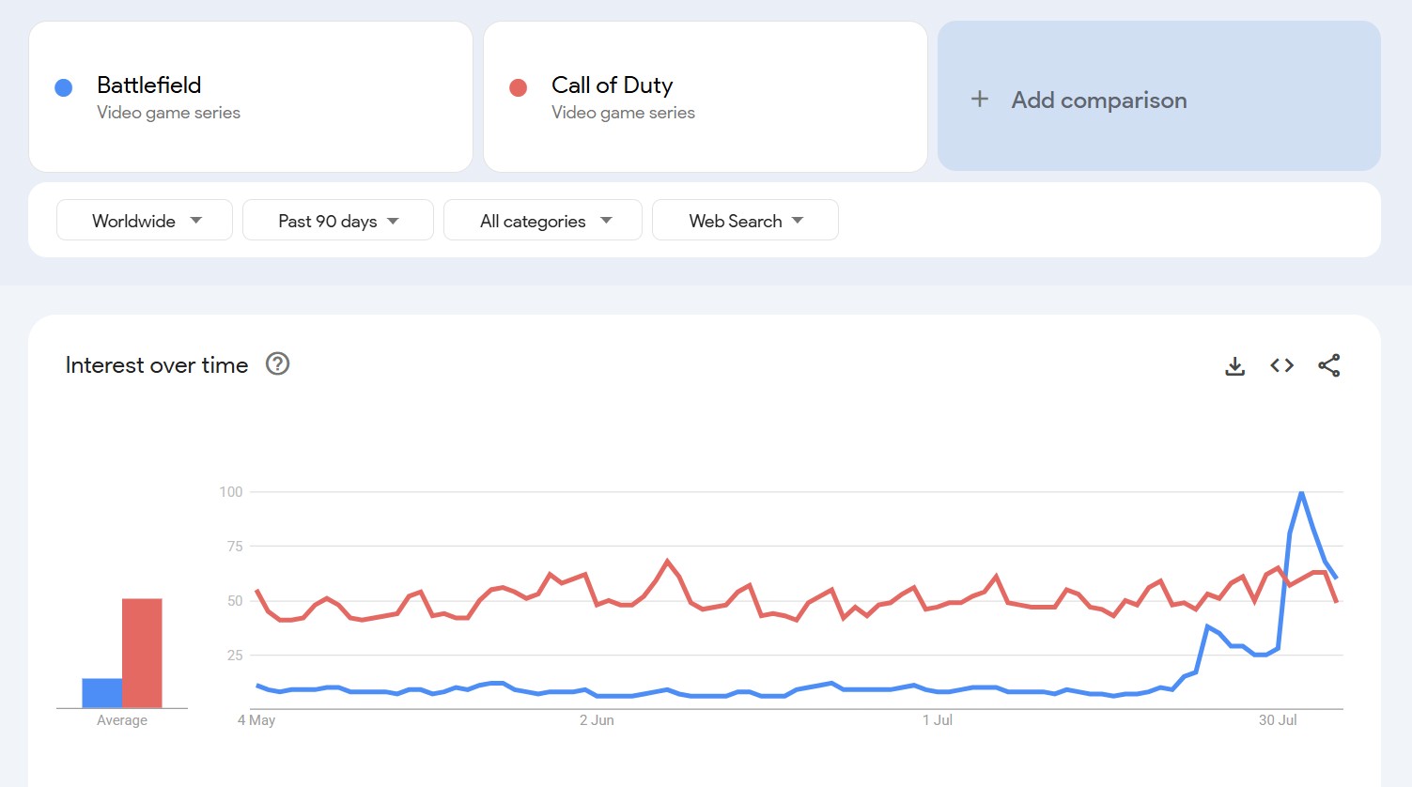The width and height of the screenshot is (1412, 787).
Task: Edit the Call of Duty search term card
Action: (x=706, y=97)
